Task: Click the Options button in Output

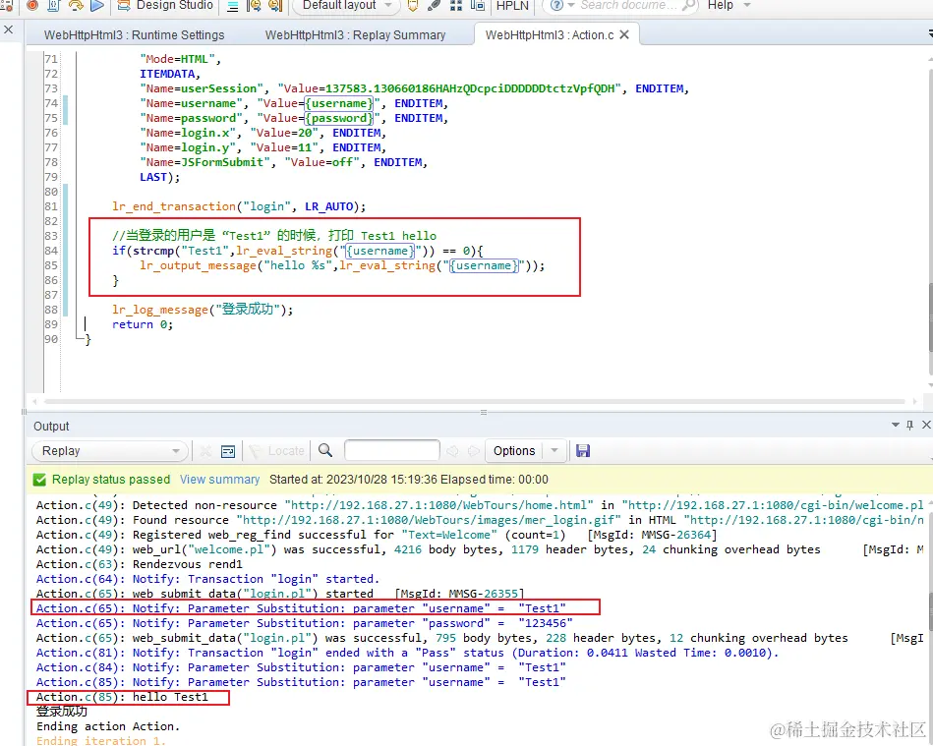Action: (x=514, y=451)
